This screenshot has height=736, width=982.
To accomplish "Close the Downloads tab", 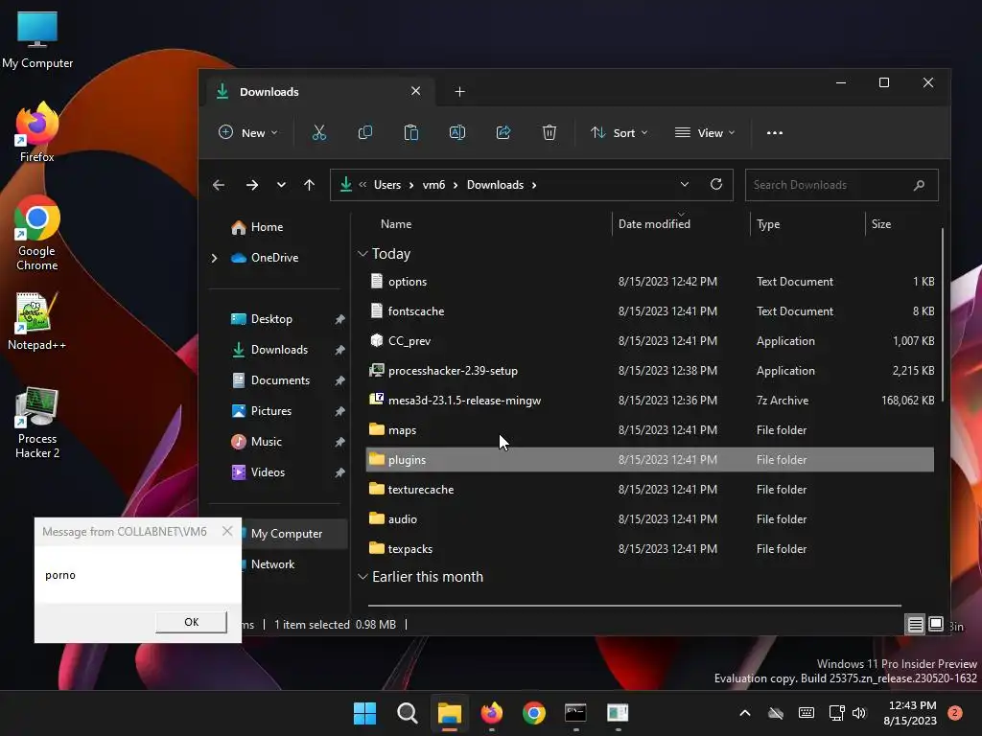I will (x=416, y=91).
